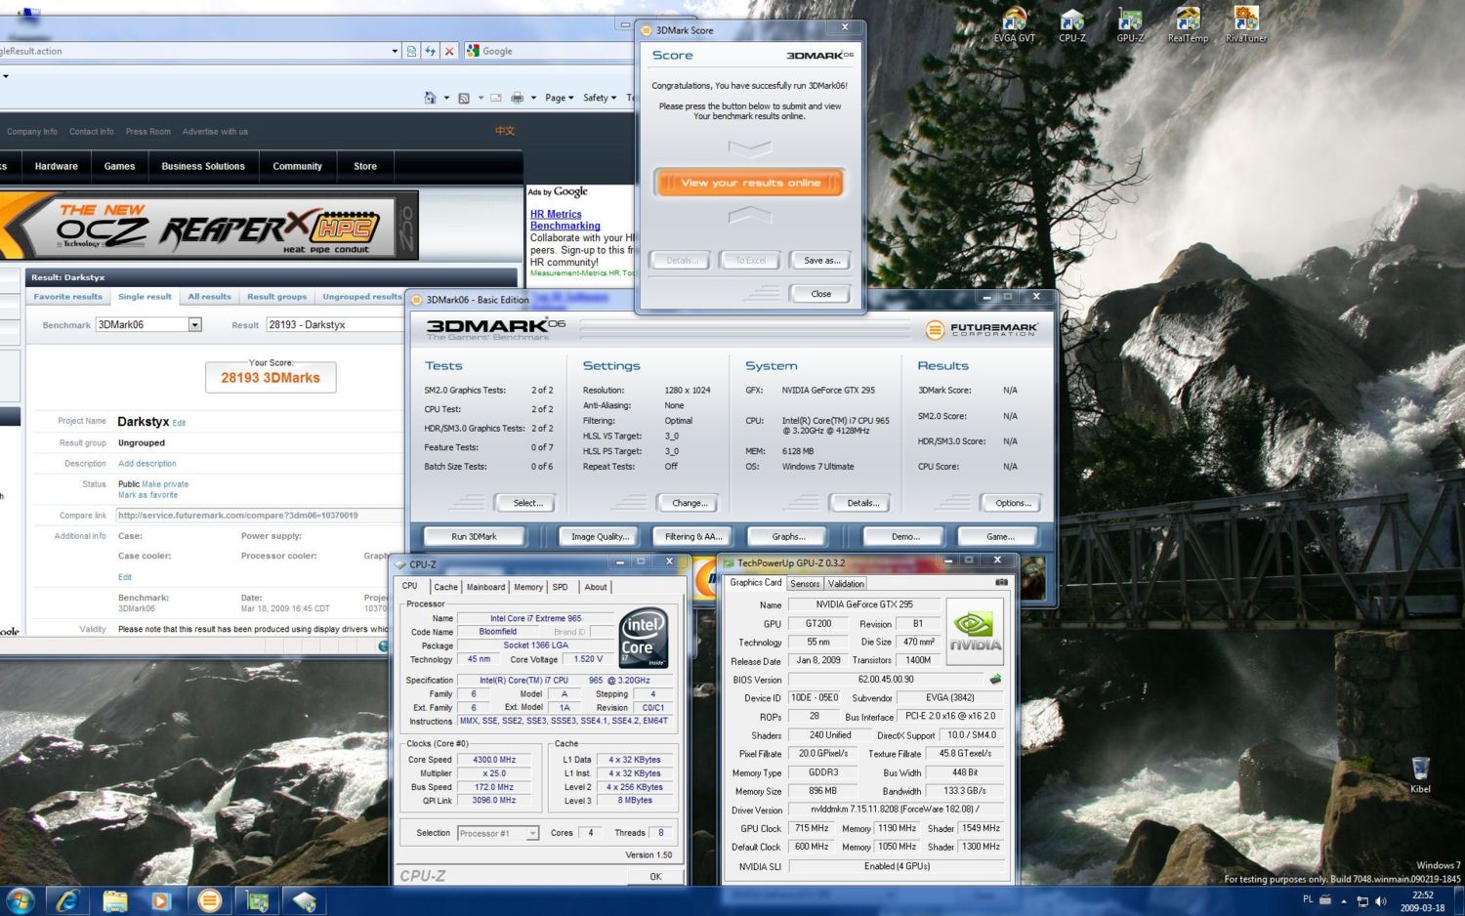Click the compare link URL field
This screenshot has height=916, width=1465.
[259, 515]
